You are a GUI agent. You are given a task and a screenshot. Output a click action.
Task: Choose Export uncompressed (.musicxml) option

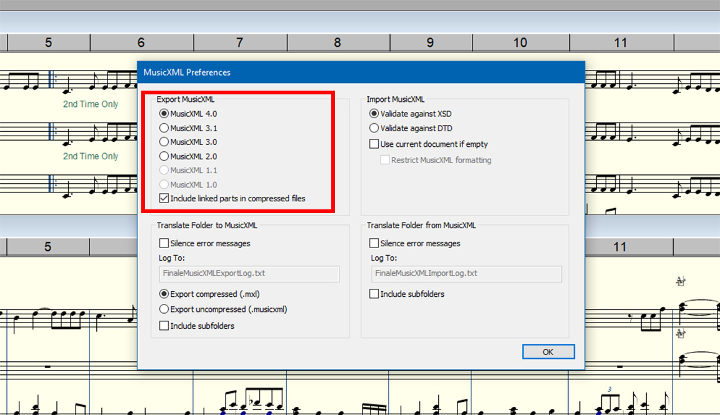pos(164,309)
